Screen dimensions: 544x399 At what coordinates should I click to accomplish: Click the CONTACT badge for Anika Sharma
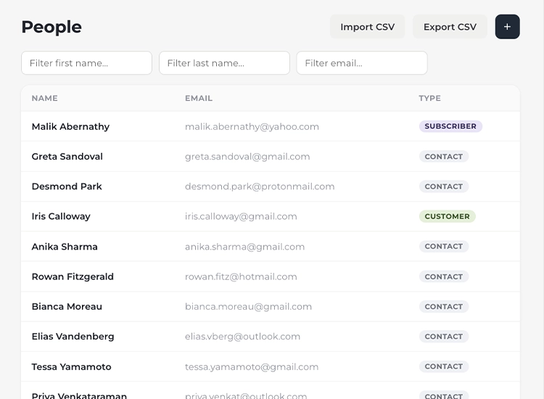[444, 247]
